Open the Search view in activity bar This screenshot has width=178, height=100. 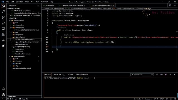click(3, 12)
